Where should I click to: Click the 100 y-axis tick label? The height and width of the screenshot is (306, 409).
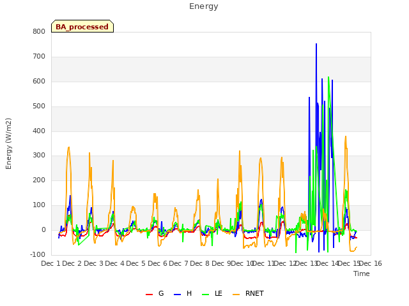click(39, 205)
